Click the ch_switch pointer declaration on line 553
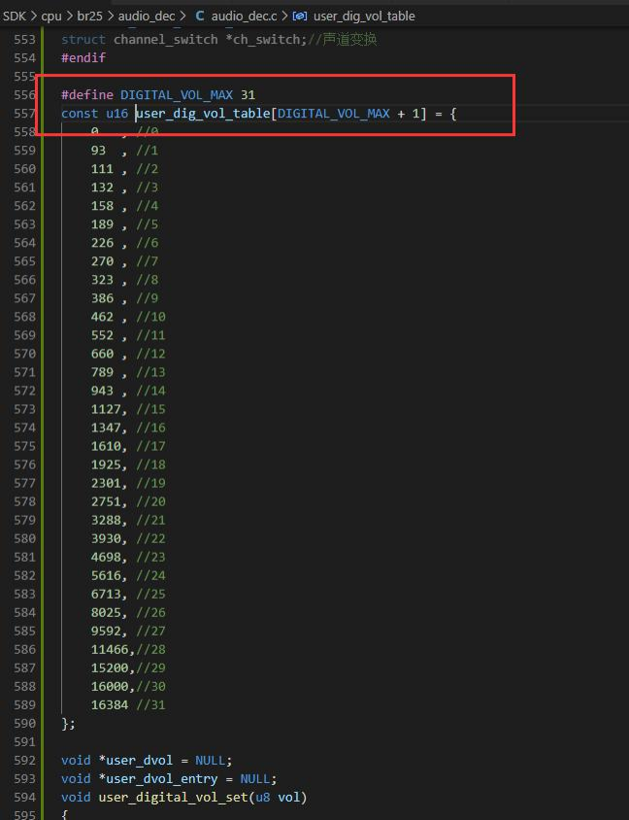The width and height of the screenshot is (629, 820). pyautogui.click(x=266, y=39)
